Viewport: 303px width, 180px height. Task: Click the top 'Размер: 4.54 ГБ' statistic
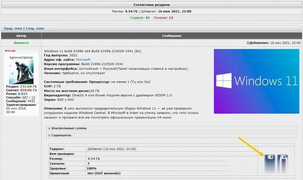click(x=125, y=11)
